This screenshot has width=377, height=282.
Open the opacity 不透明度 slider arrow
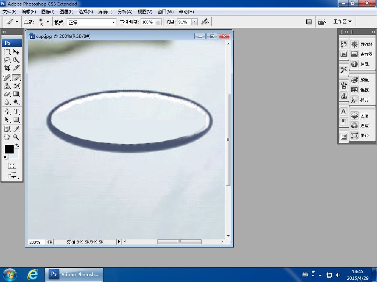pos(158,22)
